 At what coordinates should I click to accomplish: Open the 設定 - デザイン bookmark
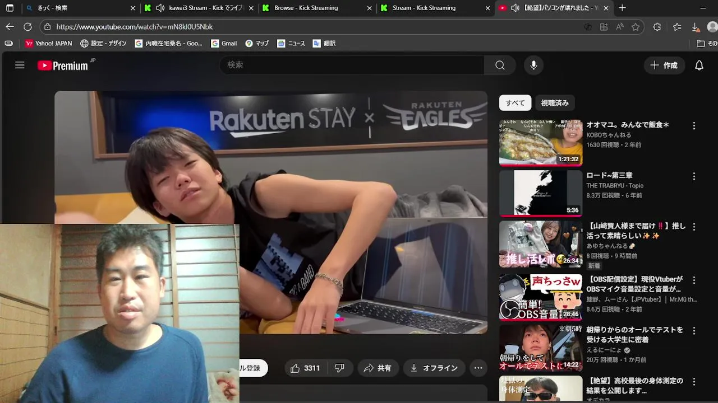click(x=103, y=43)
